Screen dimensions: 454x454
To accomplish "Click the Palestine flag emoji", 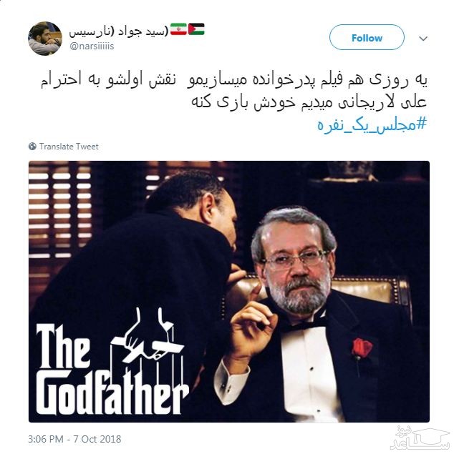I will tap(196, 29).
